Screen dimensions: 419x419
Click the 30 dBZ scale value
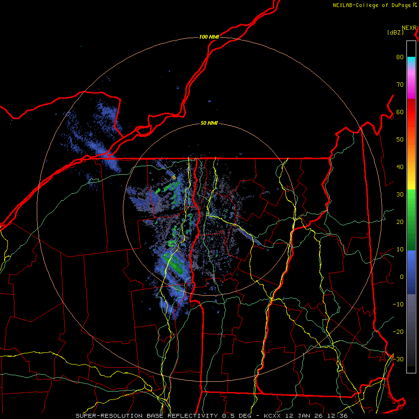pyautogui.click(x=400, y=194)
